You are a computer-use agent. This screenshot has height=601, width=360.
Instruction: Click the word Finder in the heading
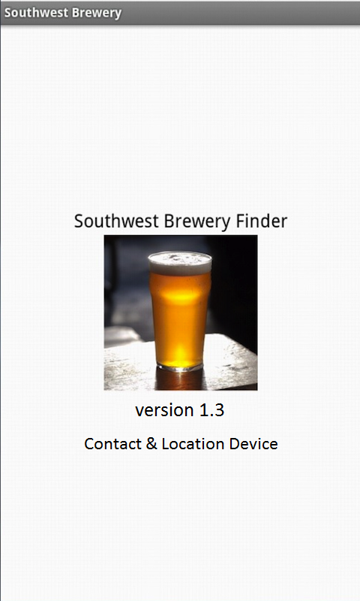click(261, 221)
